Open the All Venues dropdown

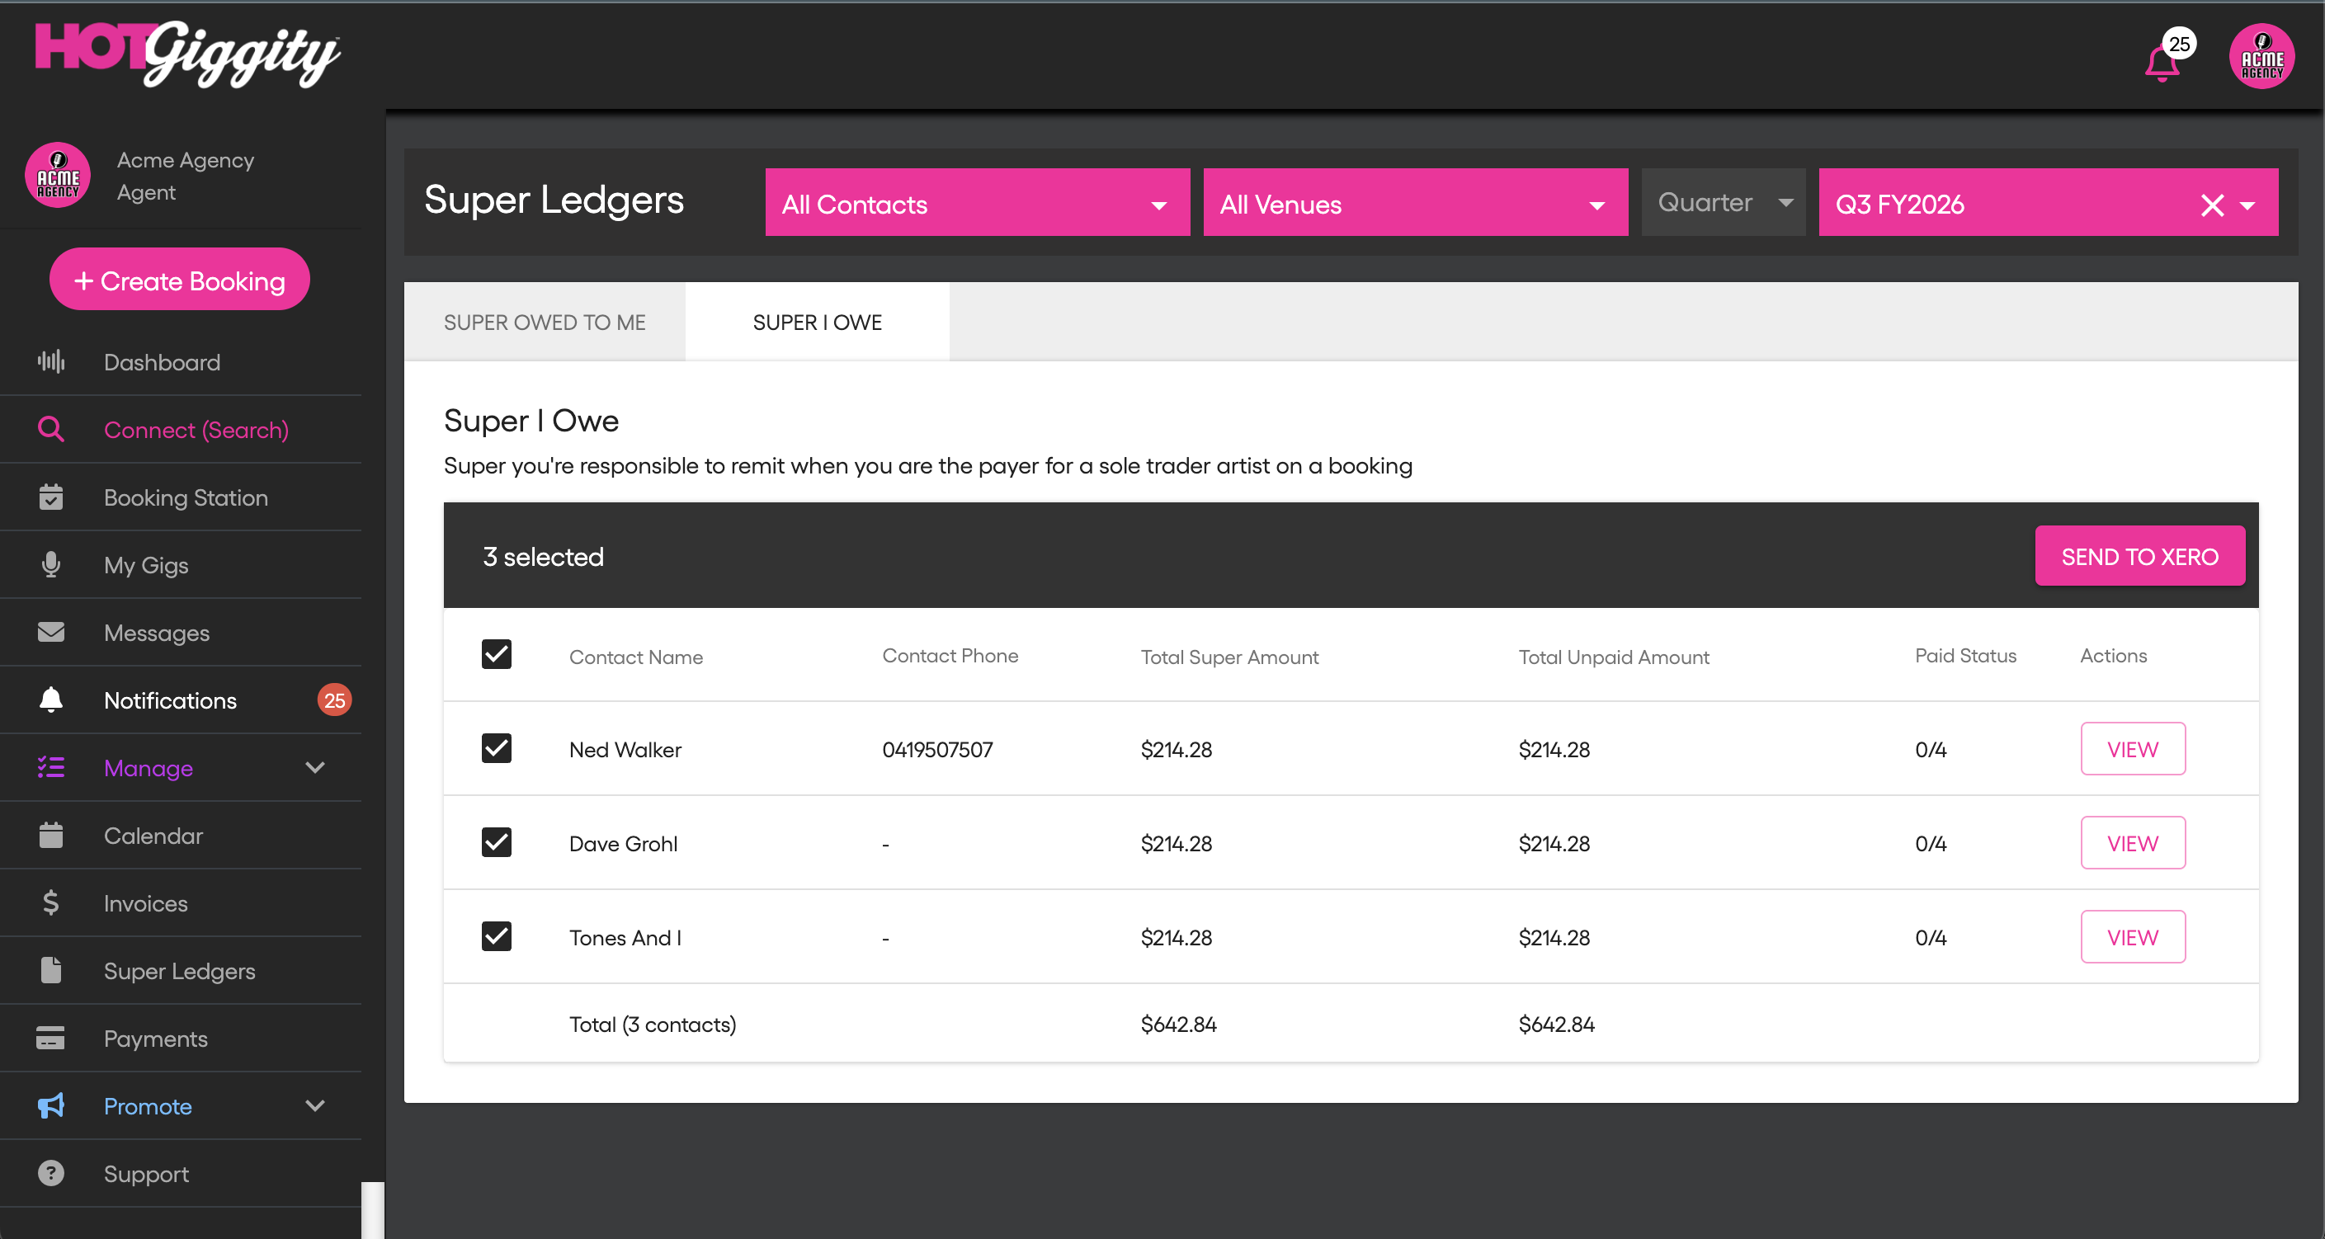coord(1414,204)
